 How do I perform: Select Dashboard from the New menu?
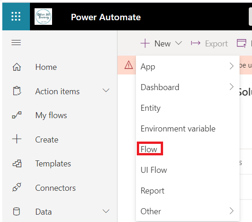tap(188, 87)
